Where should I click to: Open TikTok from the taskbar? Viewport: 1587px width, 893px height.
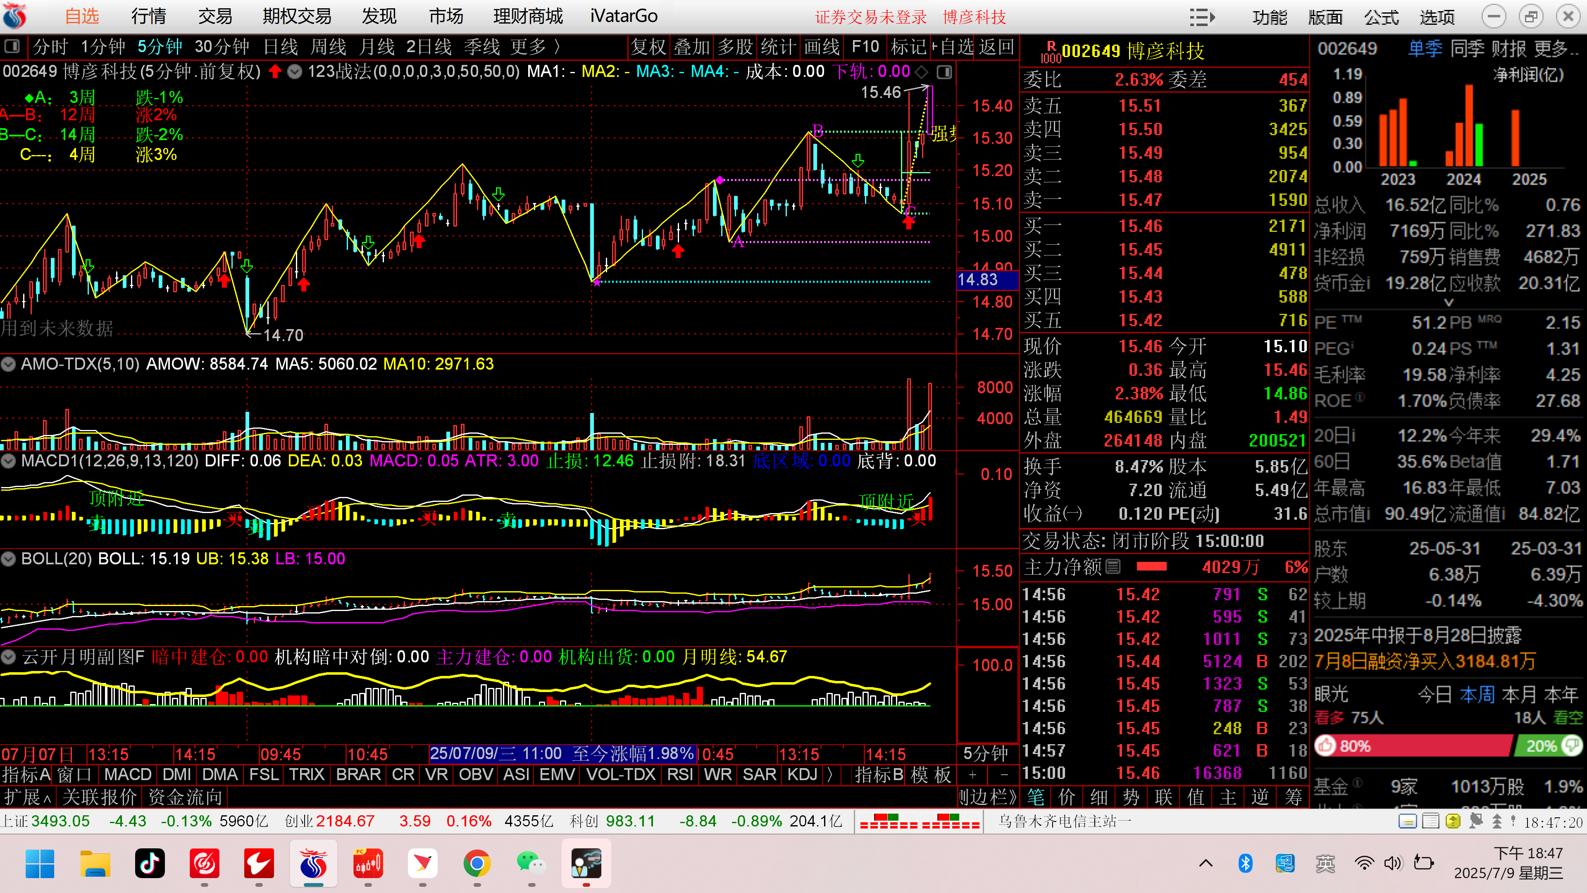[x=150, y=863]
